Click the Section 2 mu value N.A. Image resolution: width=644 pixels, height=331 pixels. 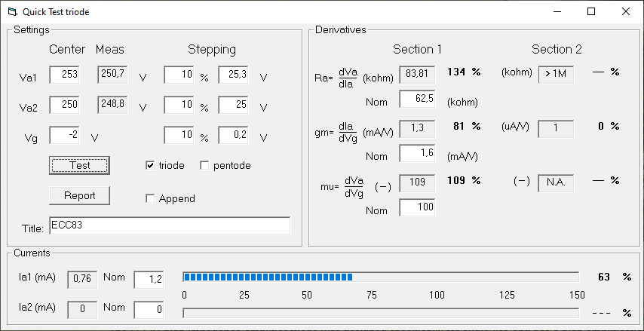[556, 182]
